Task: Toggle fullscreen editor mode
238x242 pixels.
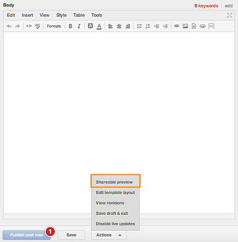Action: pyautogui.click(x=229, y=15)
